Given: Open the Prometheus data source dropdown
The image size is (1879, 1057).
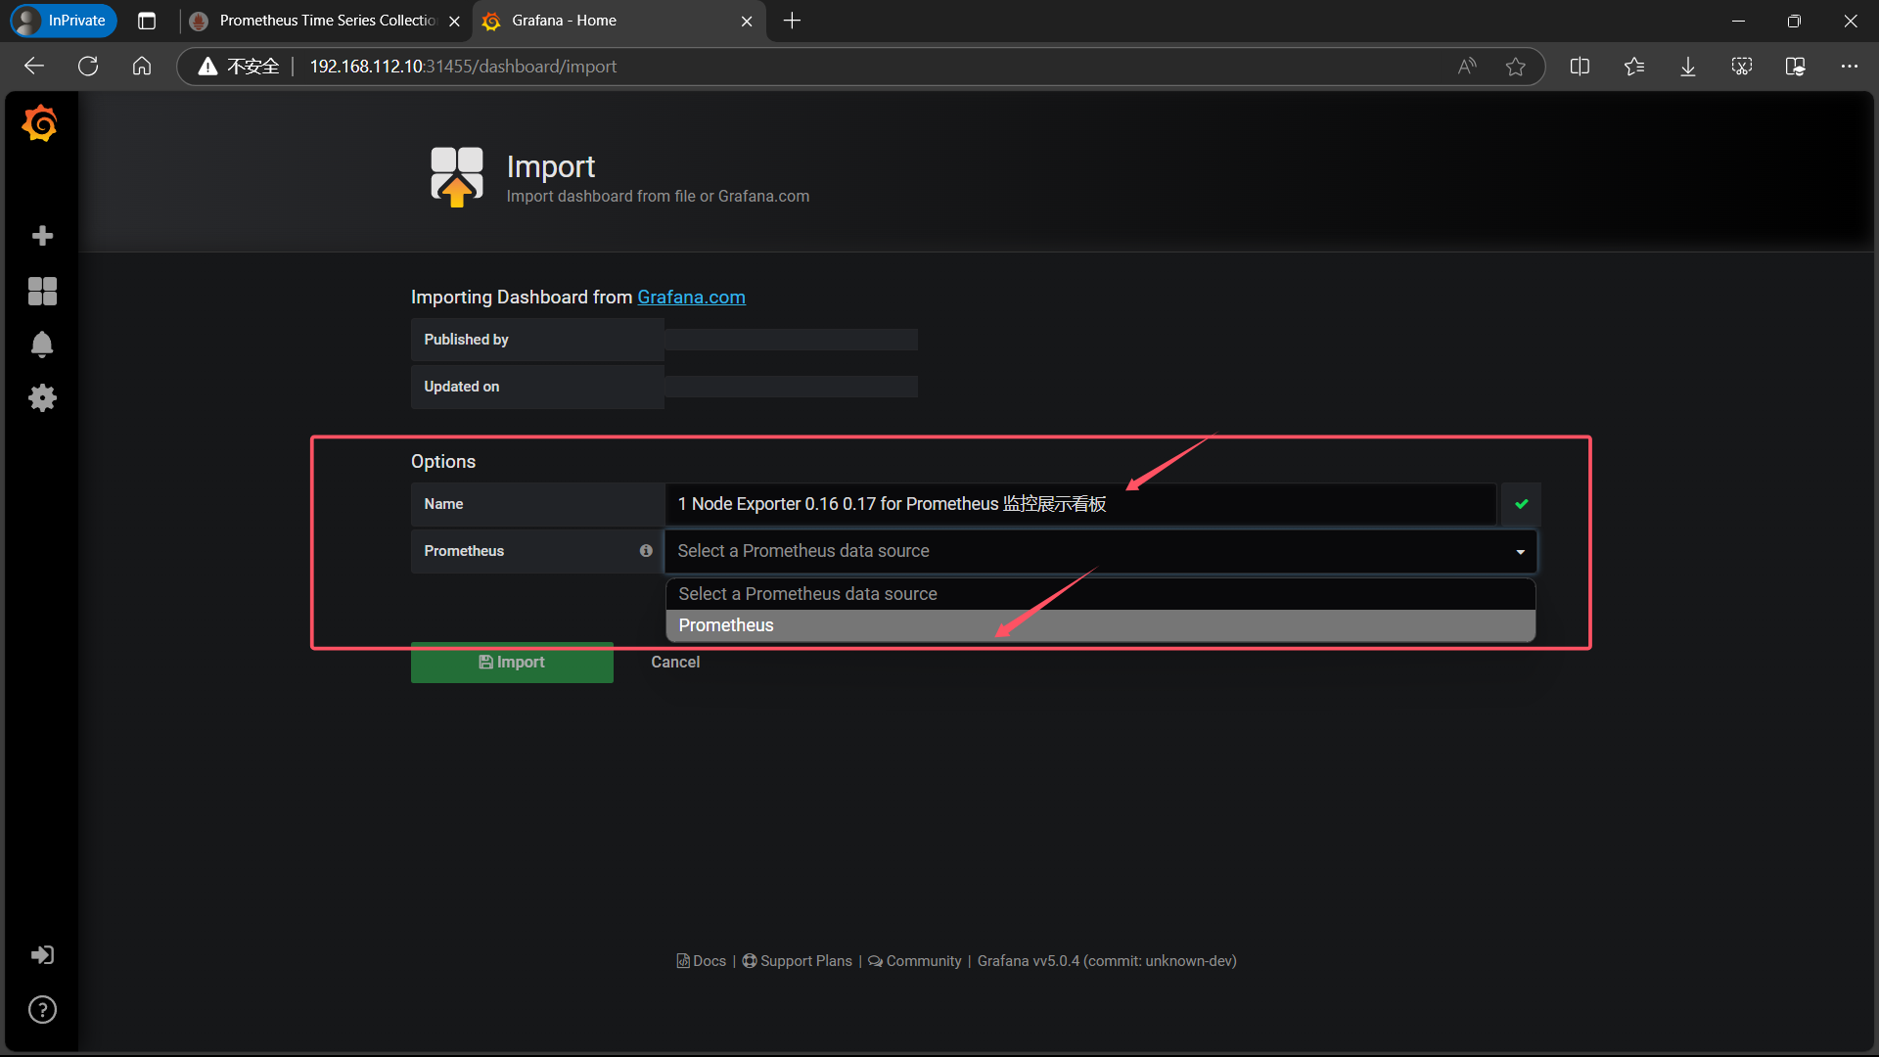Looking at the screenshot, I should [x=1100, y=551].
